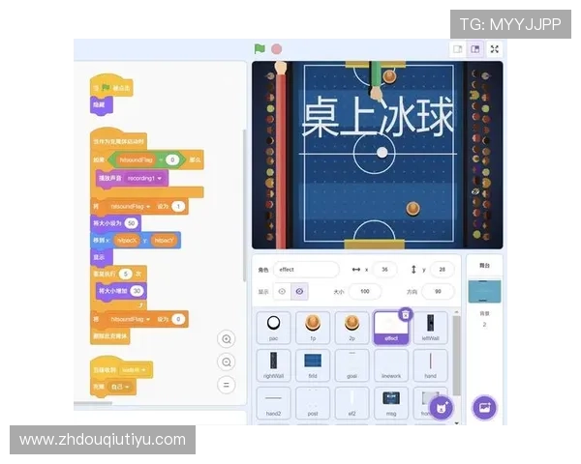Select the effect sprite thumbnail
The width and height of the screenshot is (581, 464).
pos(391,328)
